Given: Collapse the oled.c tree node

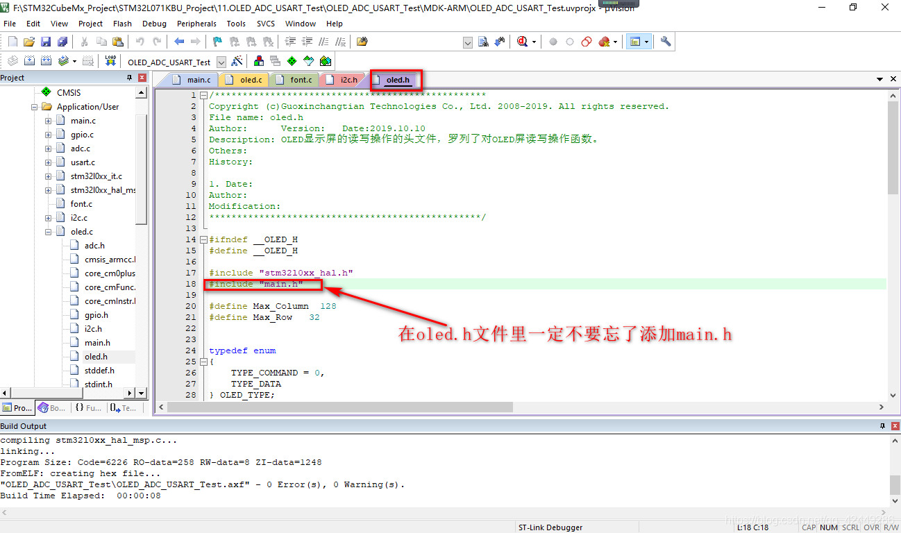Looking at the screenshot, I should pos(49,232).
